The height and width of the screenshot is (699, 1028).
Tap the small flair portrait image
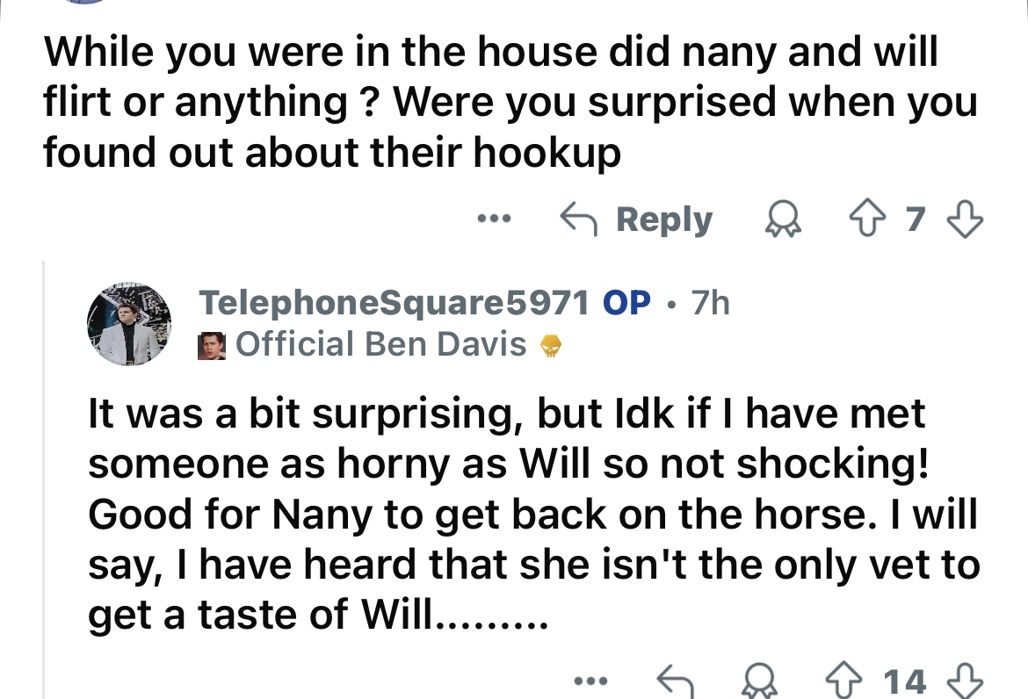click(212, 345)
